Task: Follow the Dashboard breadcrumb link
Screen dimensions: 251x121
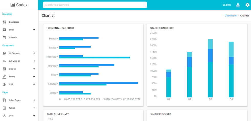Action: [x=231, y=16]
